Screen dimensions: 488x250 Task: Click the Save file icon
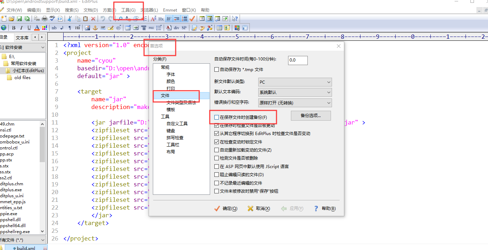(x=19, y=18)
